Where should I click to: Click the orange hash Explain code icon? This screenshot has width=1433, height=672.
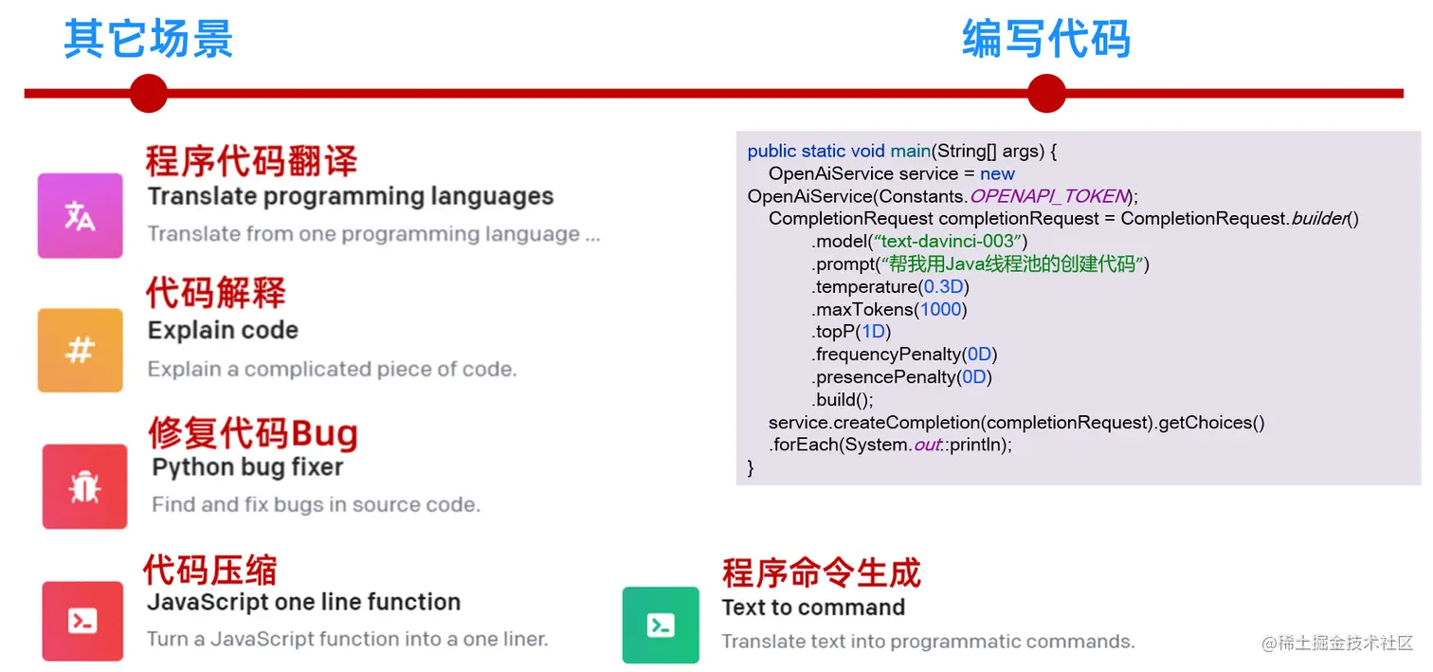(81, 350)
